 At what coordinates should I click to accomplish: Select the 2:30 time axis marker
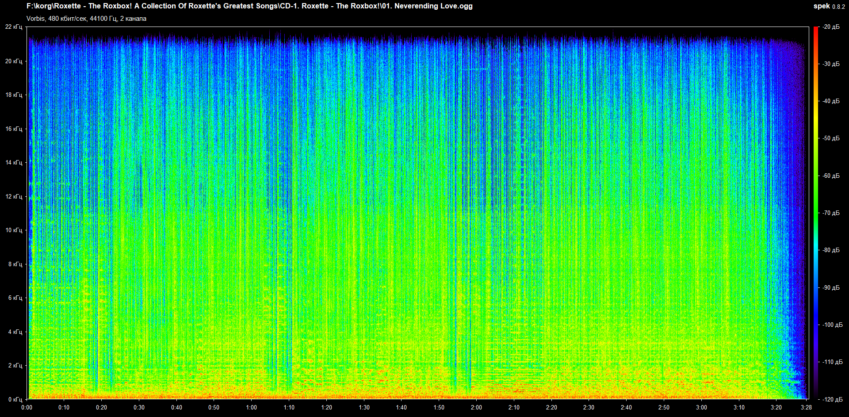589,407
